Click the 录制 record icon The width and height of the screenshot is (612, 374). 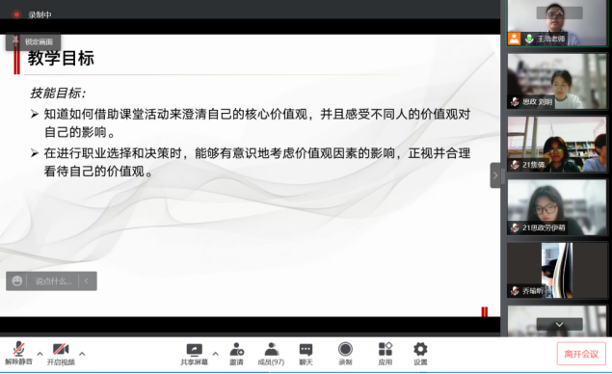[345, 354]
